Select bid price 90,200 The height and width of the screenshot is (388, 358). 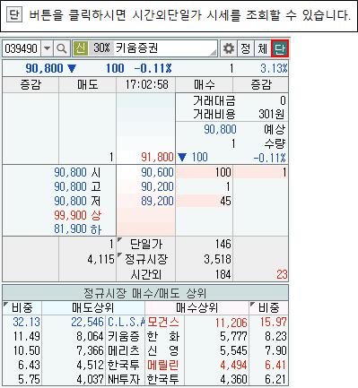(157, 186)
